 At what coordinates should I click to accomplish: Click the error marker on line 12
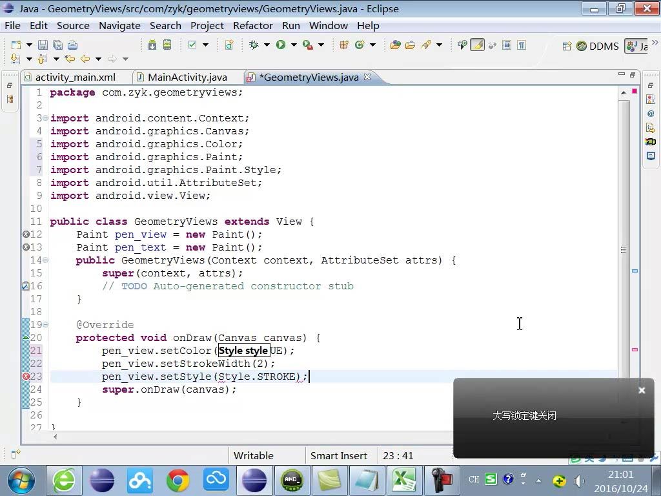(x=26, y=234)
